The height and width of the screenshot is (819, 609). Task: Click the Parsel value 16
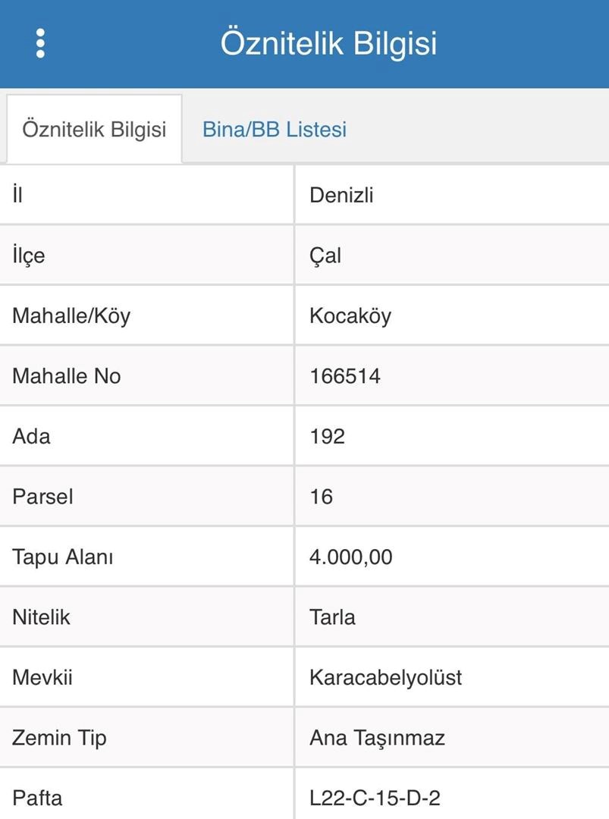[322, 497]
